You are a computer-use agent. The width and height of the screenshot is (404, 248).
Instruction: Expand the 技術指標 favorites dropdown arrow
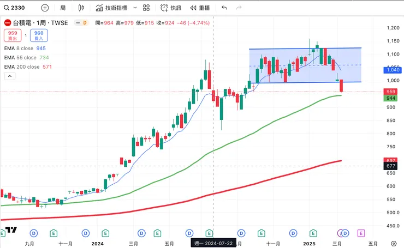point(133,8)
